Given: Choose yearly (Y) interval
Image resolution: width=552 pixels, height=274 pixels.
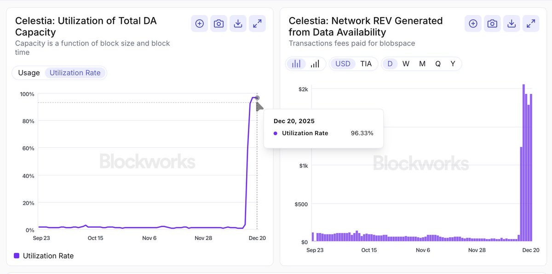Looking at the screenshot, I should coord(453,64).
